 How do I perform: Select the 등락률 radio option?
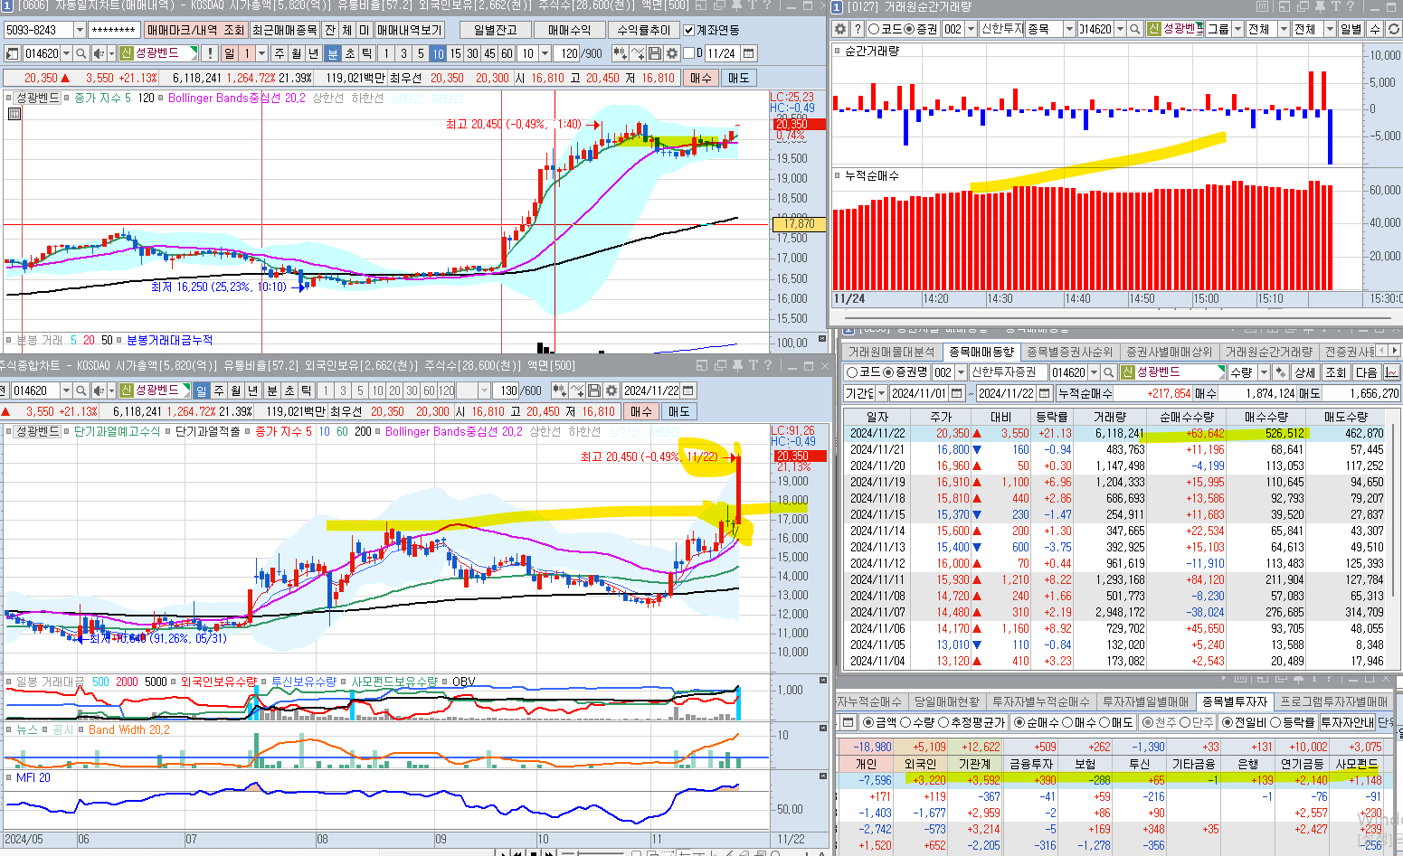(1275, 722)
